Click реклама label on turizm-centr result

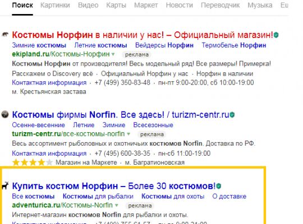tap(152, 134)
